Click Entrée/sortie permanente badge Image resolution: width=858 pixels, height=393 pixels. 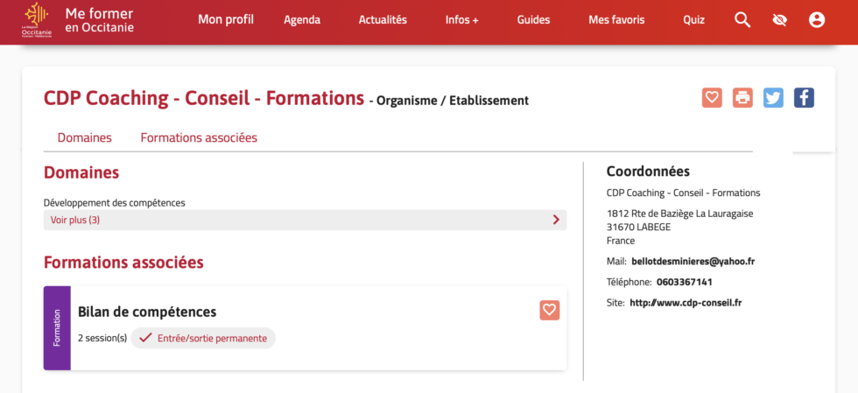pyautogui.click(x=203, y=338)
